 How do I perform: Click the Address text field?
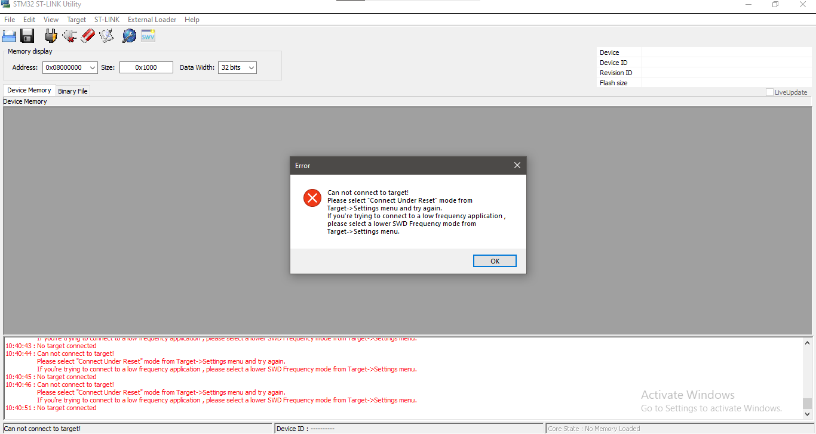[65, 68]
